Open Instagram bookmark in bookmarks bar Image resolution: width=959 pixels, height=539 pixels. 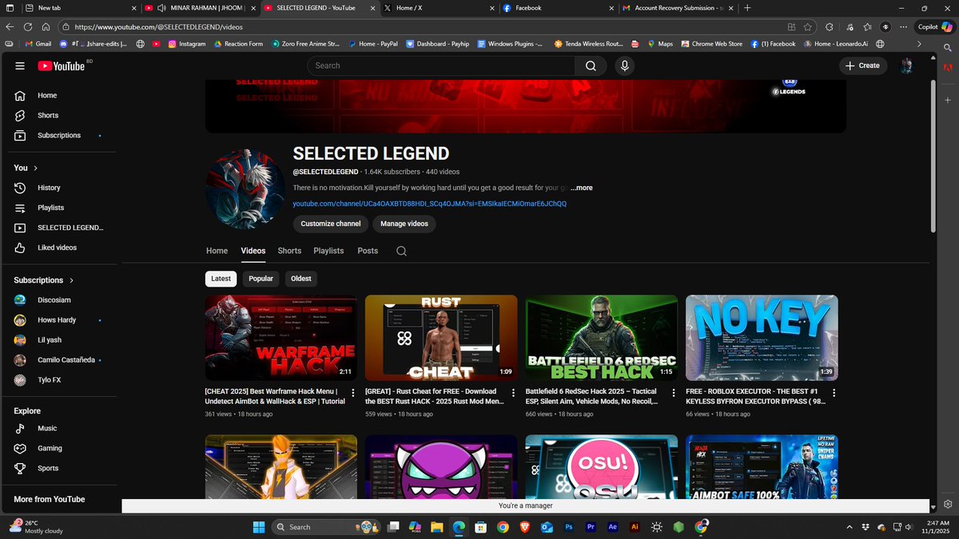187,44
